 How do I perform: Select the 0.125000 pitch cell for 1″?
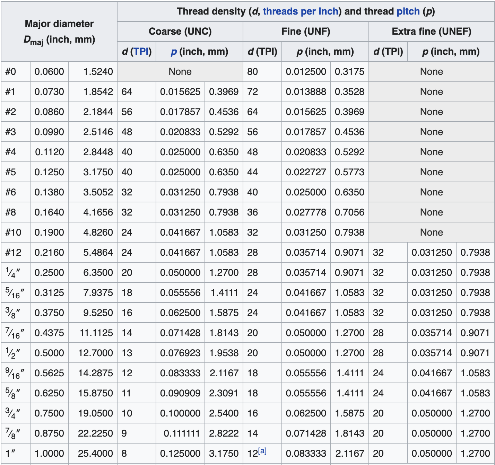pyautogui.click(x=180, y=453)
